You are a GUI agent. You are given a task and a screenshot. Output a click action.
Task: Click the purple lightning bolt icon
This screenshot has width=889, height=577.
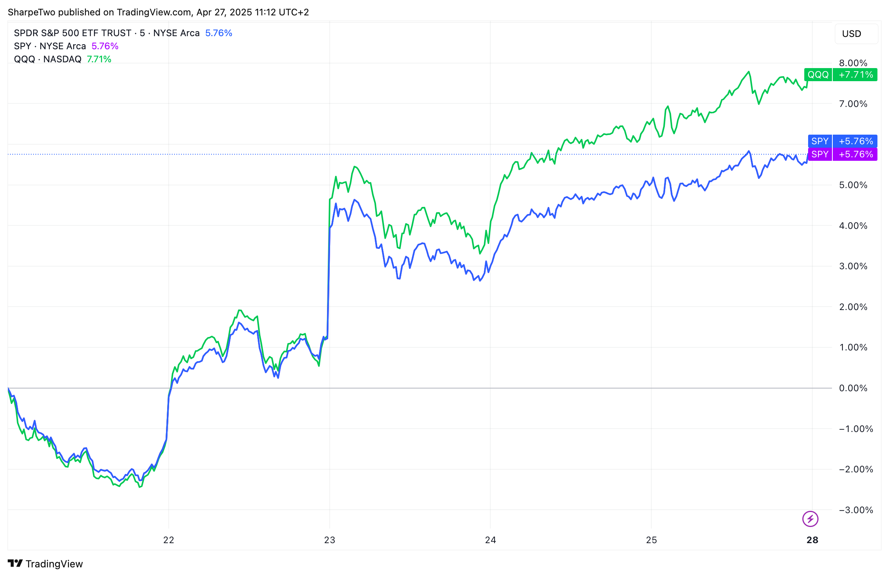(x=810, y=519)
